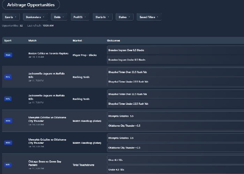Click the Sport column header
This screenshot has width=244, height=174.
click(8, 41)
